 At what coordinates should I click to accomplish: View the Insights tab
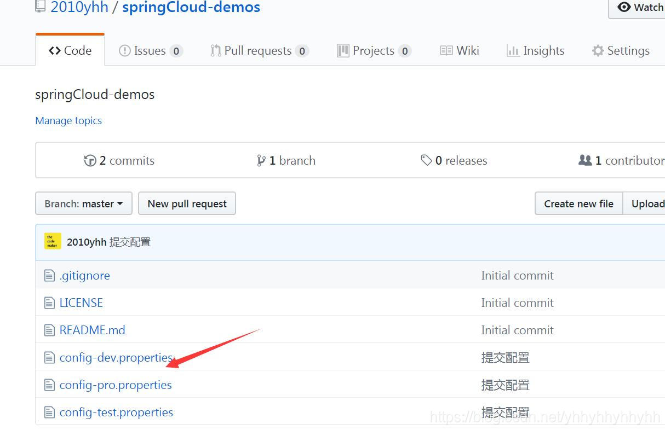(x=536, y=51)
